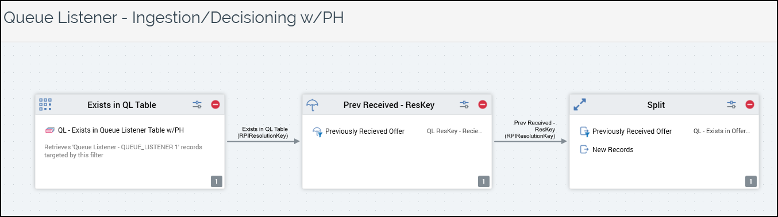Image resolution: width=778 pixels, height=217 pixels.
Task: Click the grid icon on Exists in QL Table
Action: pyautogui.click(x=45, y=104)
